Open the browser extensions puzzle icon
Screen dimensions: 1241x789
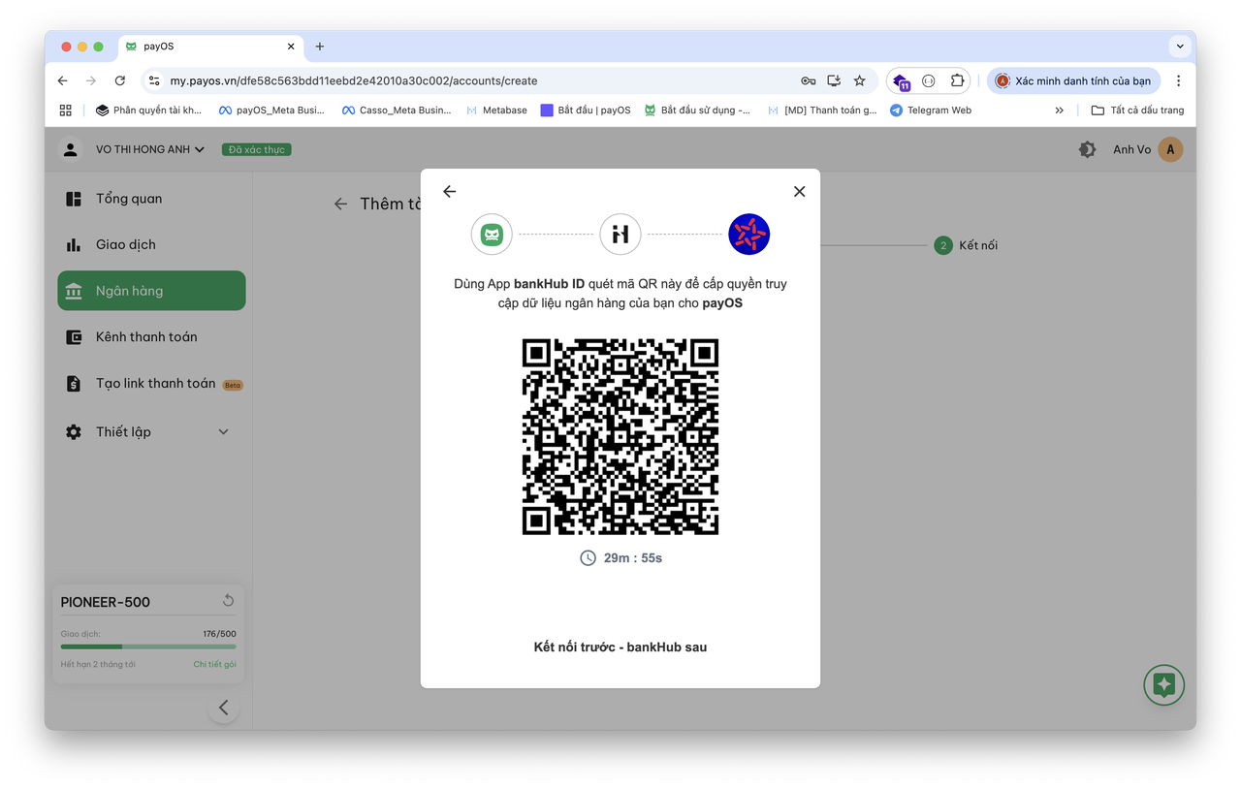957,80
